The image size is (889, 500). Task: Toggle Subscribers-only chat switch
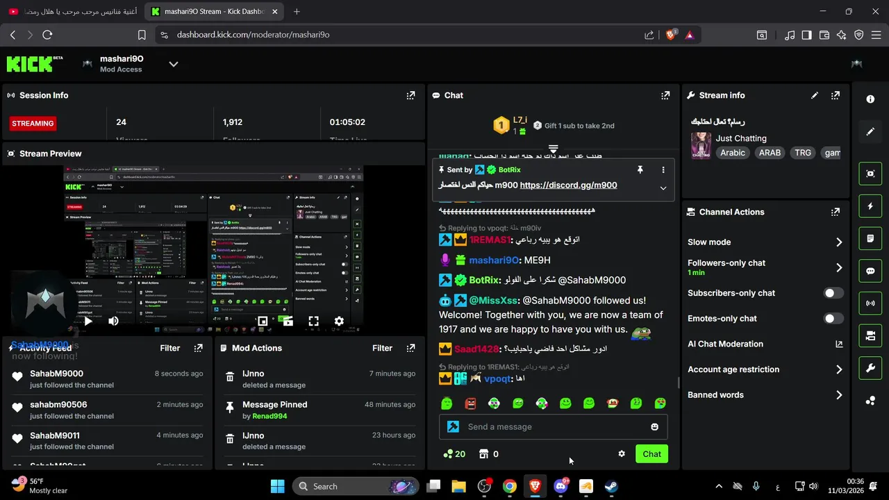(x=833, y=293)
